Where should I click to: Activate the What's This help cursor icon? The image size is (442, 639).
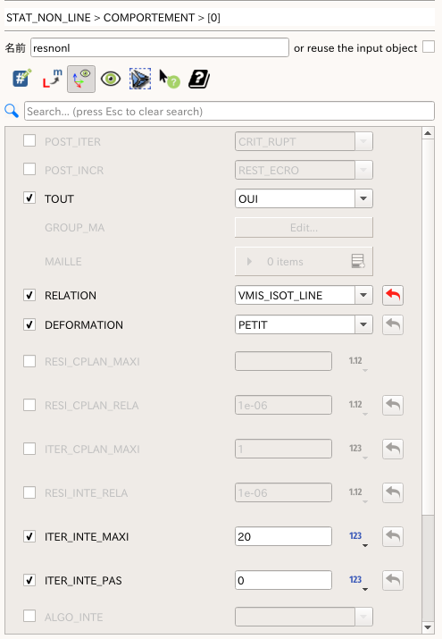[170, 79]
